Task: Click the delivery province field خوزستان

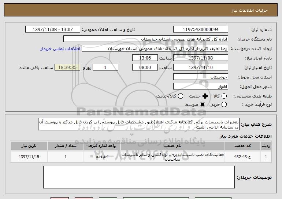Action: 200,77
